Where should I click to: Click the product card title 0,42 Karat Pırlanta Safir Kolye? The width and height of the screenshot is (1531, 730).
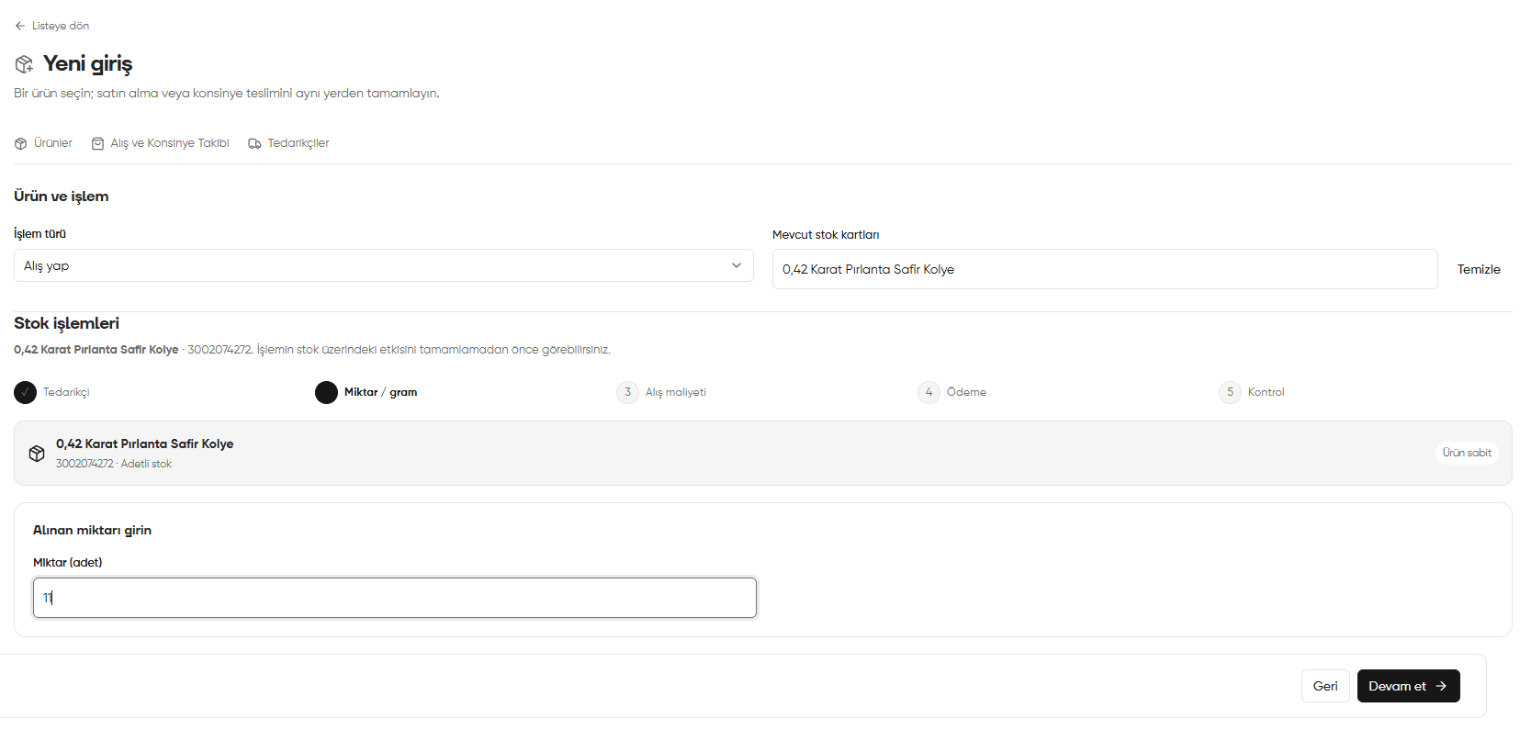(145, 444)
